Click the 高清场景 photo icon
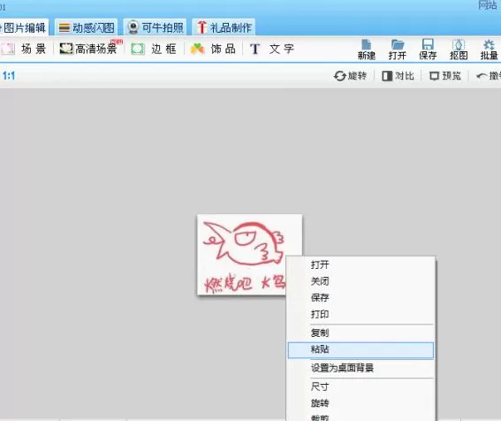 [x=66, y=49]
